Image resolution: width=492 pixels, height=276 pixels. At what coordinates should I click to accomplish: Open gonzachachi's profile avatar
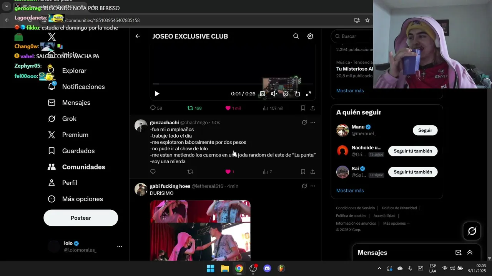point(141,126)
